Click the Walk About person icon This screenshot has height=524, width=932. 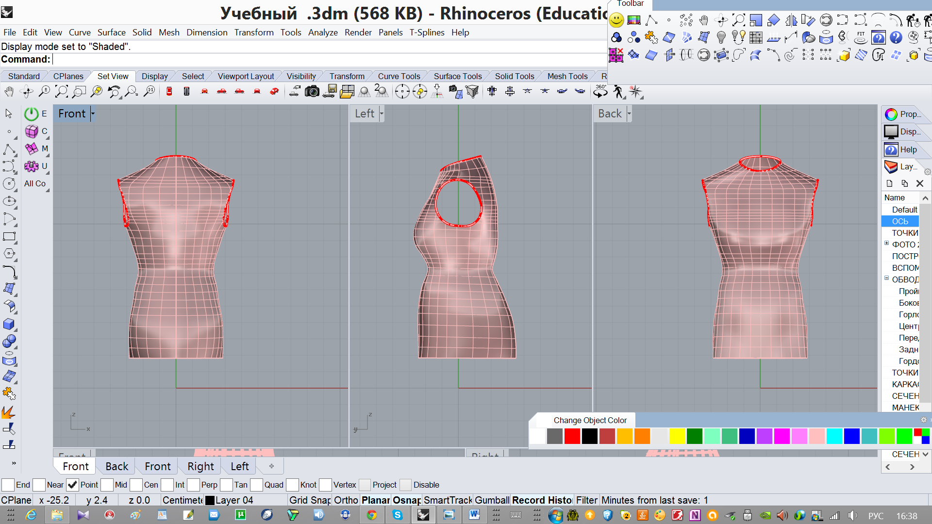pos(618,91)
